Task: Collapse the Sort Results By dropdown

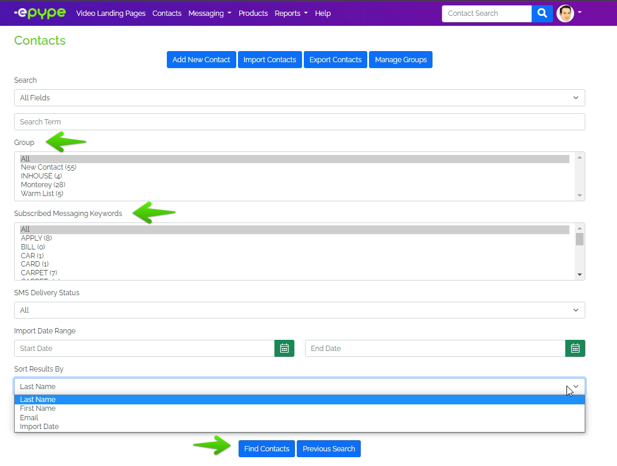Action: tap(300, 387)
